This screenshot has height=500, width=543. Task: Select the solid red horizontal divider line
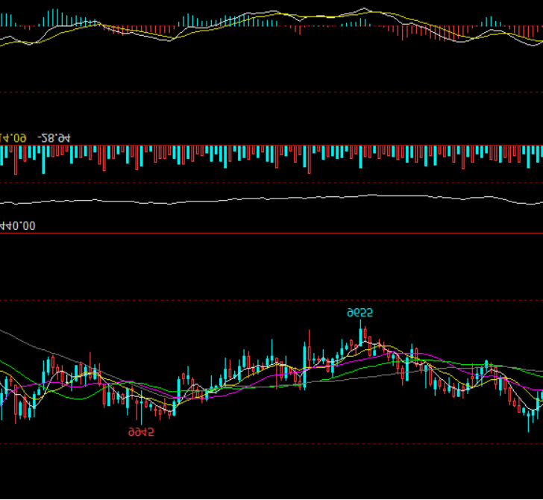271,234
